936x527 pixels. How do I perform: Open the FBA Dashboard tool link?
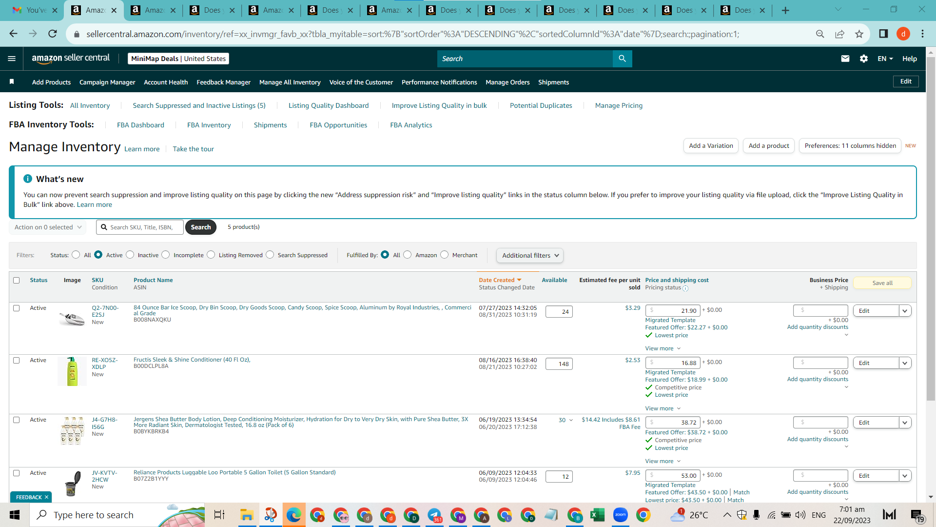pos(140,125)
